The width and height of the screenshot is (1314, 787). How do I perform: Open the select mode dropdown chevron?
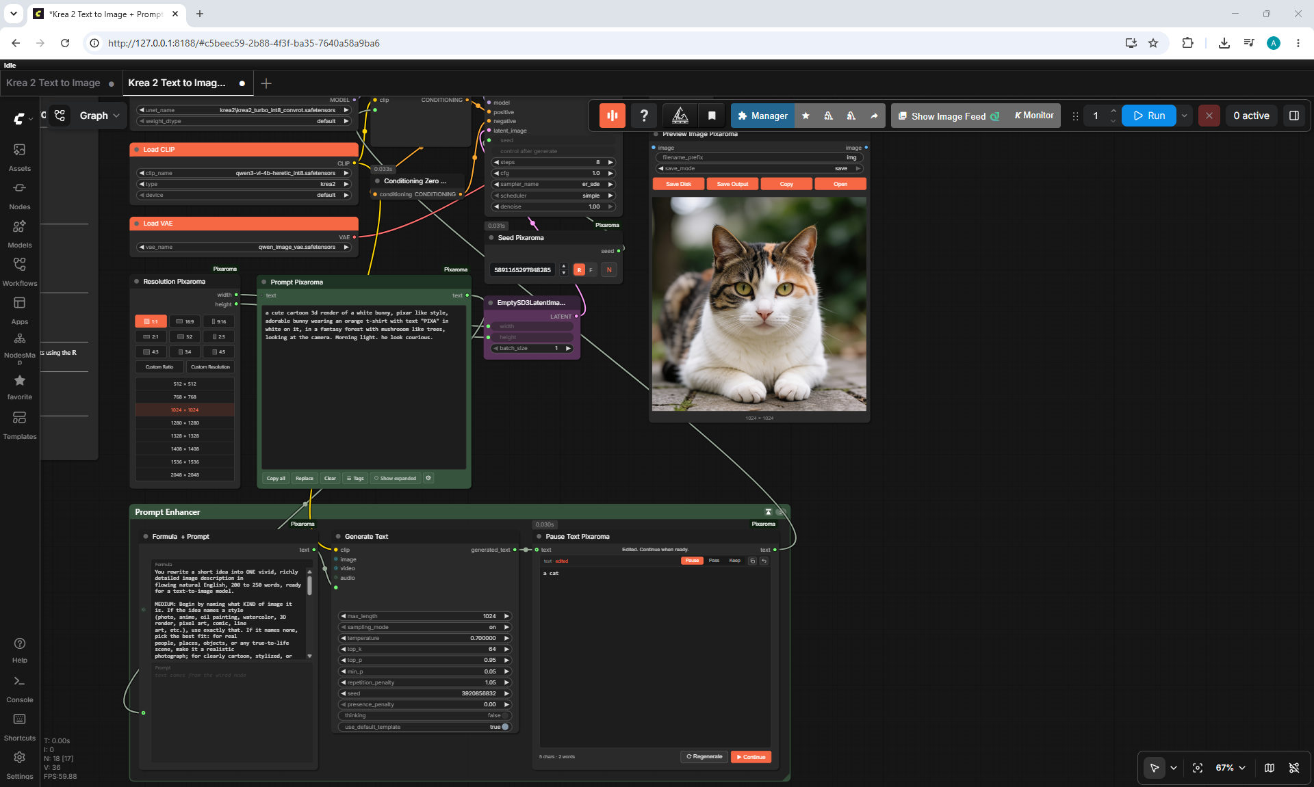1174,768
